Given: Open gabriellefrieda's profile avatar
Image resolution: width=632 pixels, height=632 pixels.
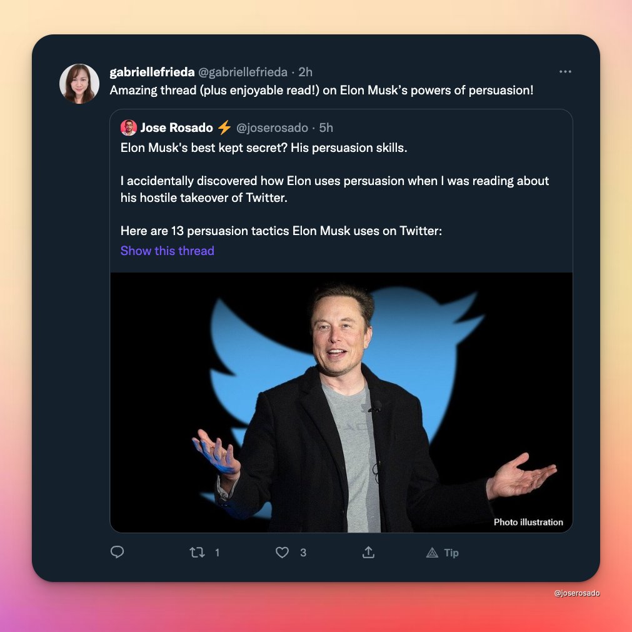Looking at the screenshot, I should pos(79,83).
